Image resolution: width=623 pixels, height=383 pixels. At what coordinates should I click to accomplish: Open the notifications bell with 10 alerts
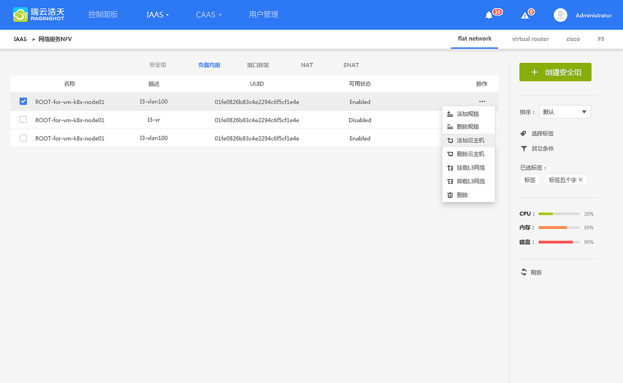click(489, 15)
